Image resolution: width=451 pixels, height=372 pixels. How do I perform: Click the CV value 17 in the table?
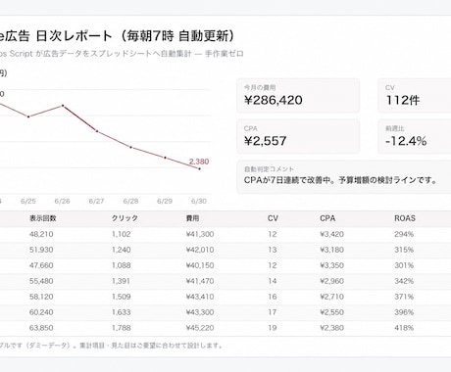(x=273, y=312)
